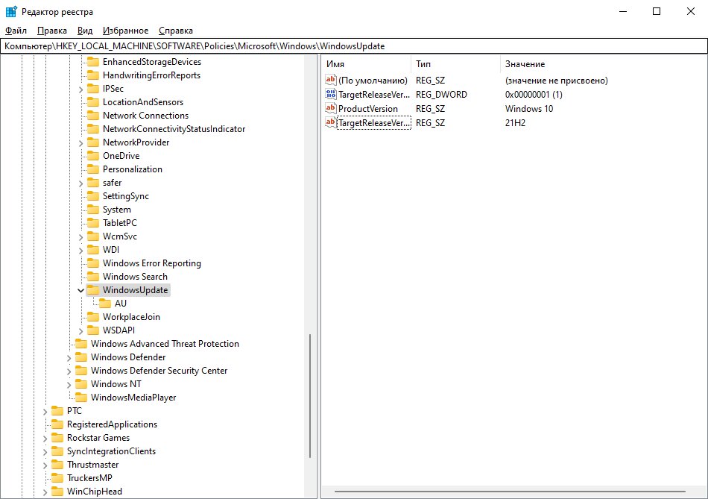This screenshot has width=708, height=499.
Task: Click the registry path address bar
Action: pos(354,46)
